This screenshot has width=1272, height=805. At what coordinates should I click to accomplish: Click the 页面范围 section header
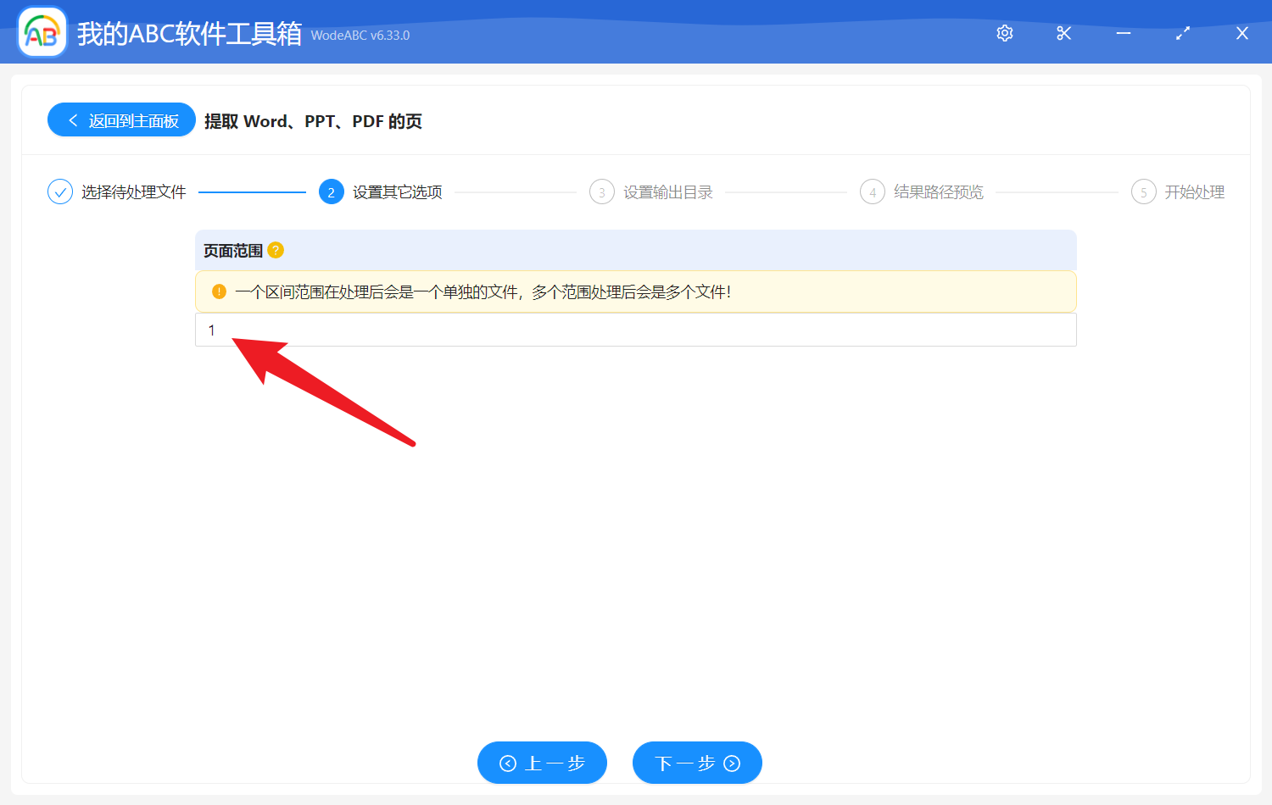click(x=636, y=250)
